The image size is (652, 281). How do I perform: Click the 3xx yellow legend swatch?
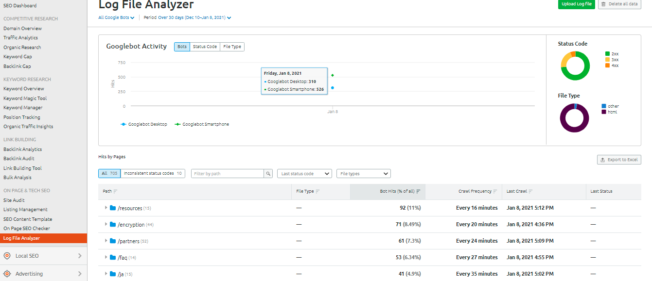pyautogui.click(x=607, y=60)
